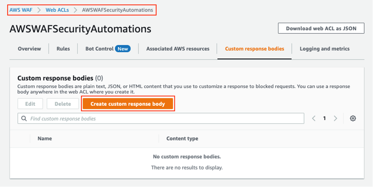Click the Edit button
Viewport: 373px width, 187px height.
tap(30, 104)
